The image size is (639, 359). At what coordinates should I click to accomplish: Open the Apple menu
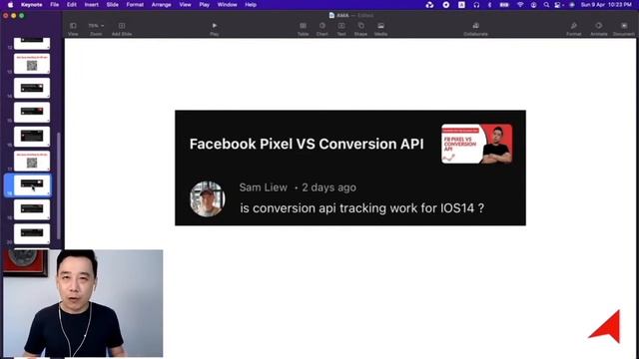tap(10, 5)
